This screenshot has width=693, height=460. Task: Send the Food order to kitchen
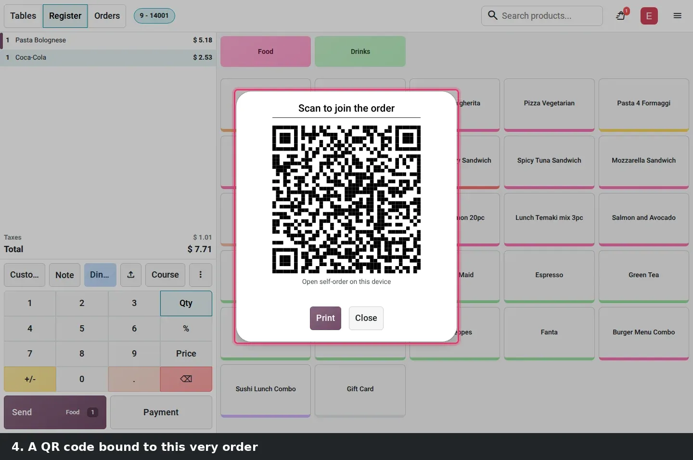[55, 412]
